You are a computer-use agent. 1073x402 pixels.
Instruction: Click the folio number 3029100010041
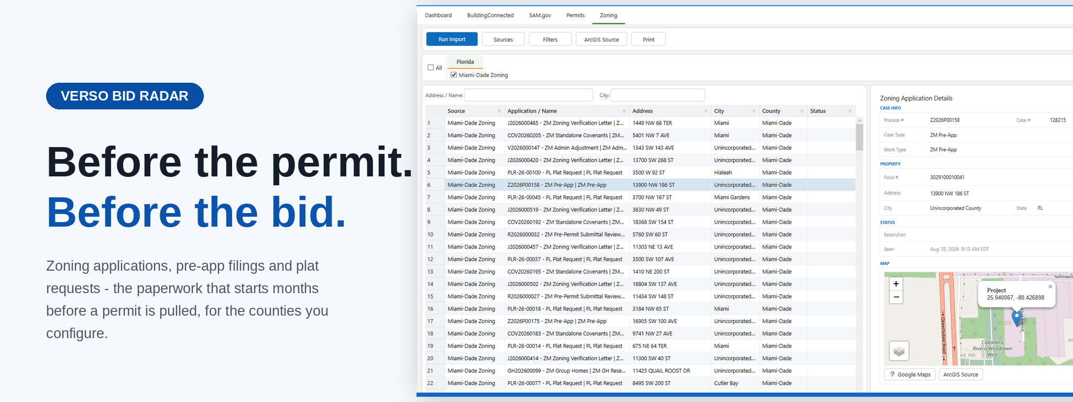coord(947,177)
